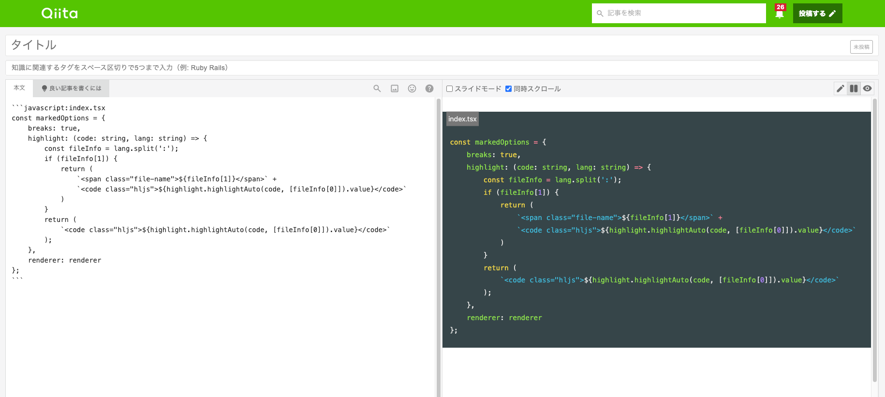Click the editor pane vertical scrollbar
Viewport: 885px width, 397px height.
439,248
